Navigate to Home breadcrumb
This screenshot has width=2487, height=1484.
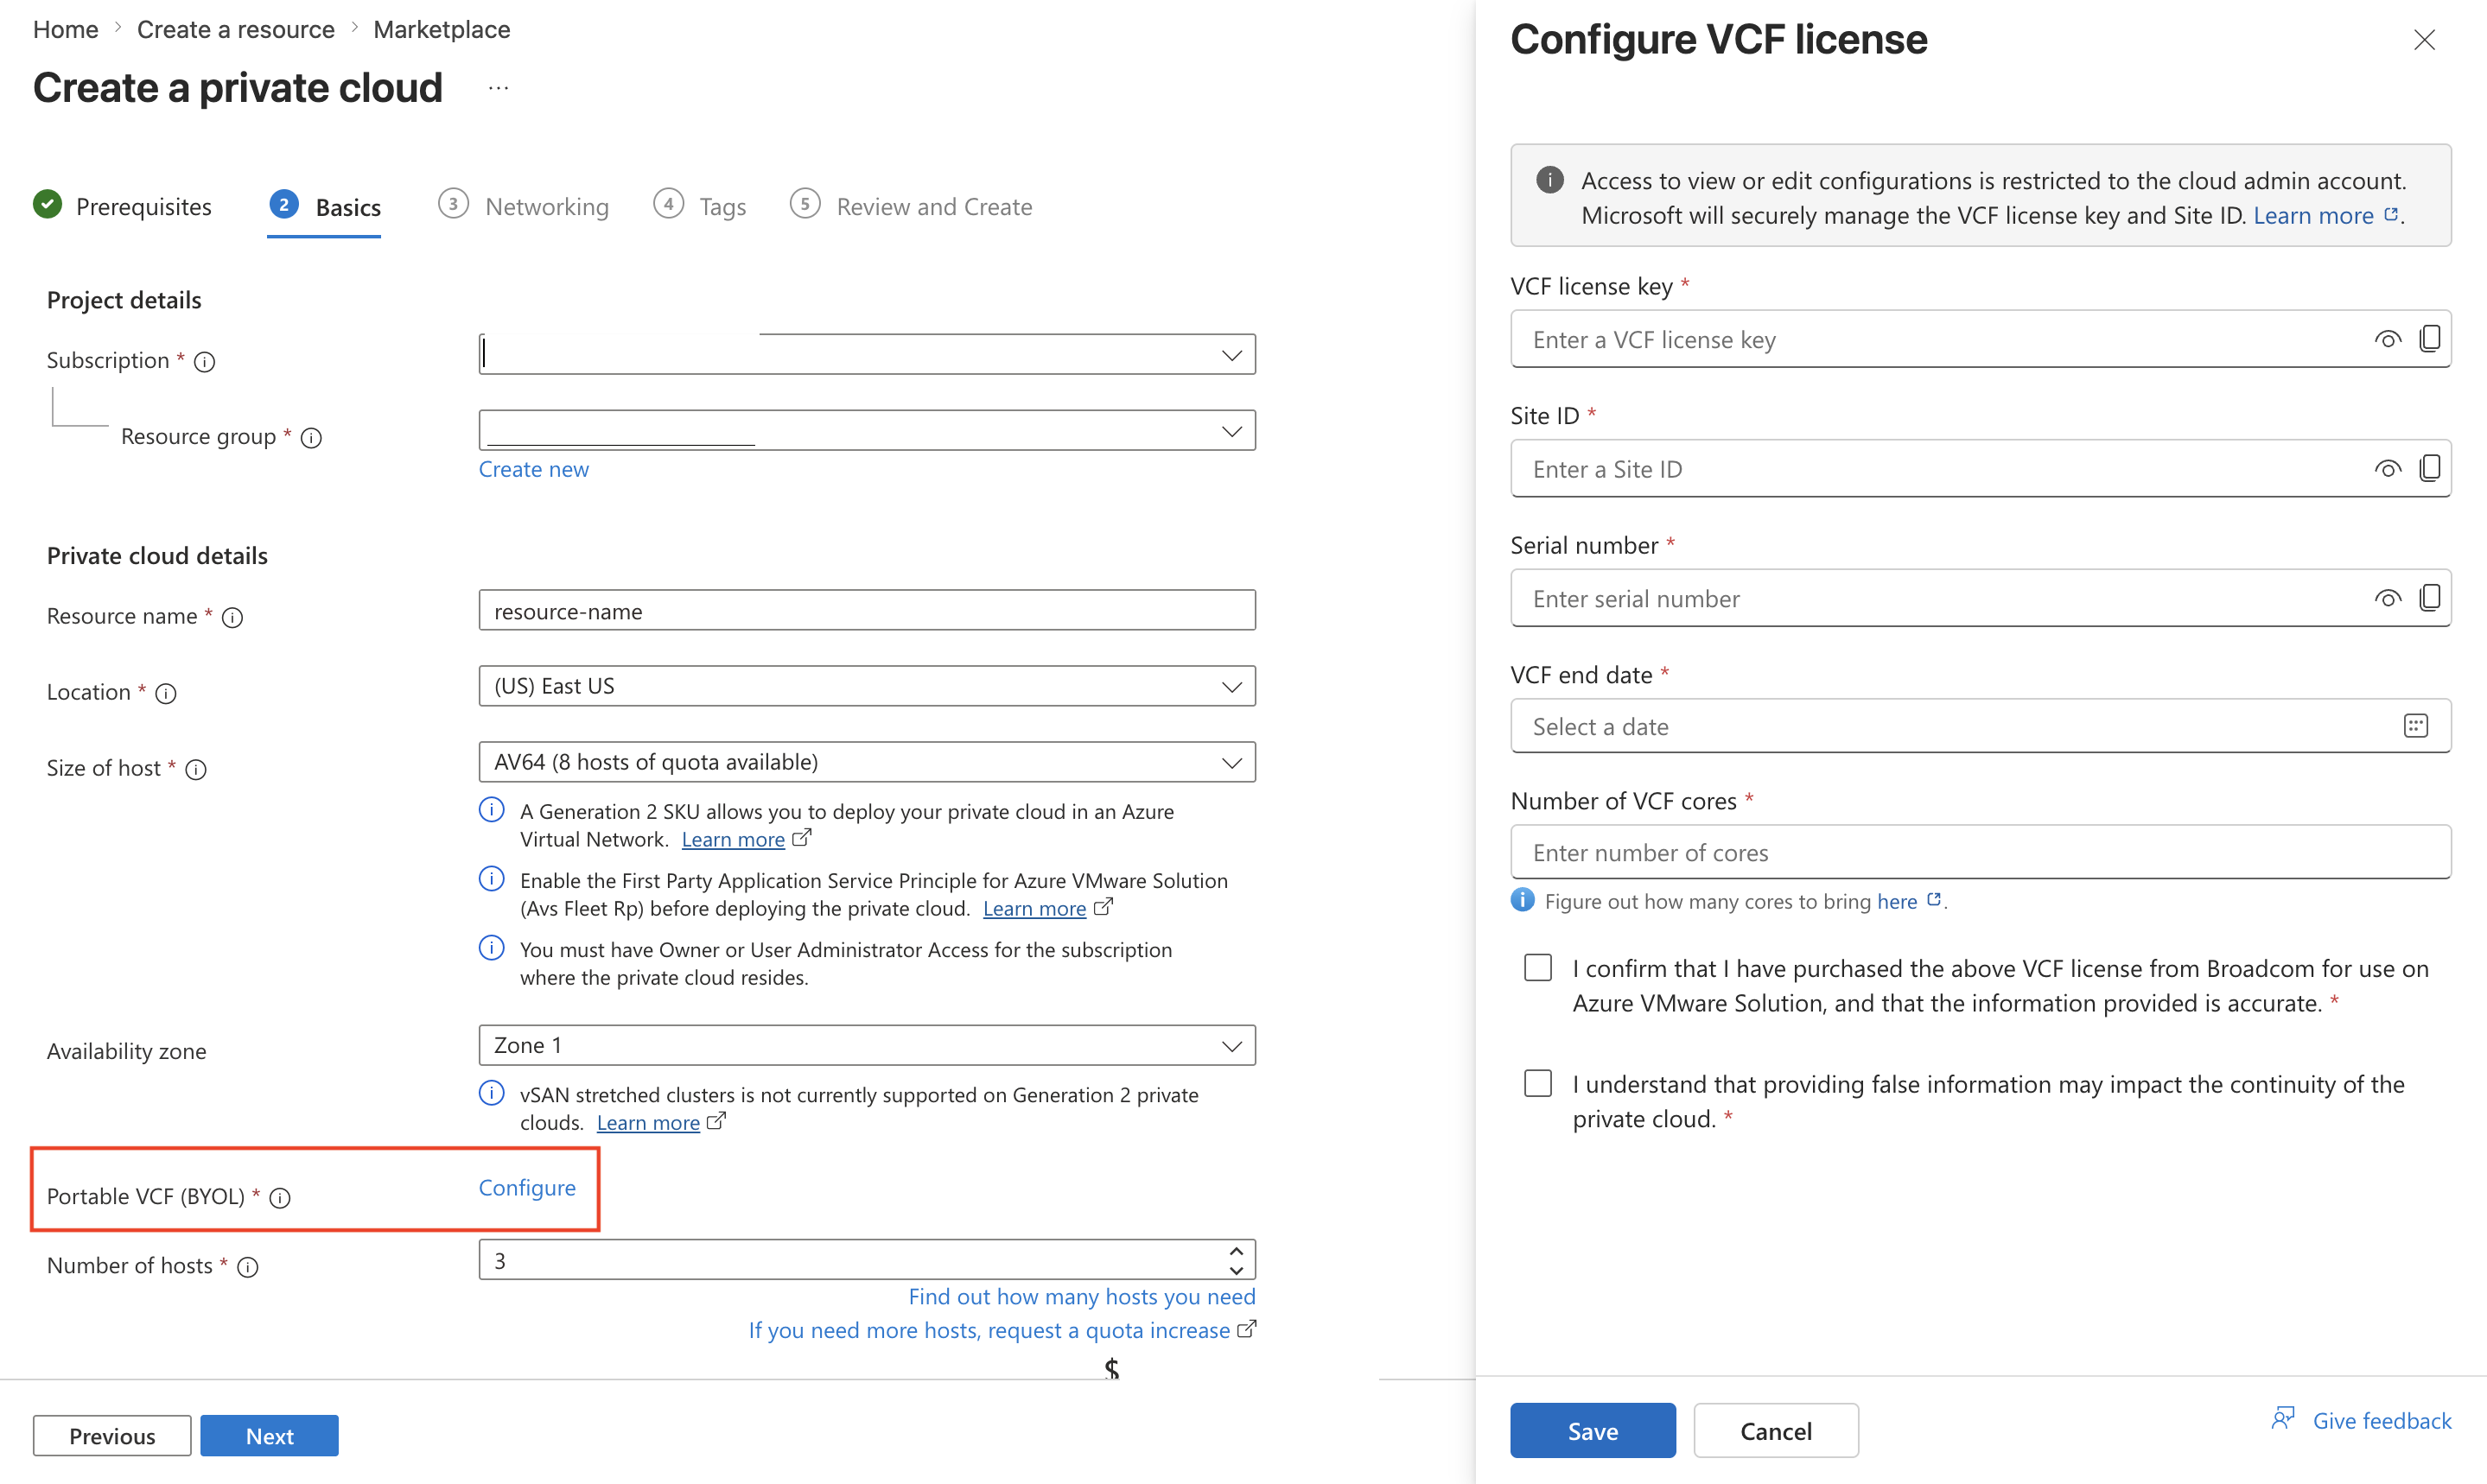[65, 29]
